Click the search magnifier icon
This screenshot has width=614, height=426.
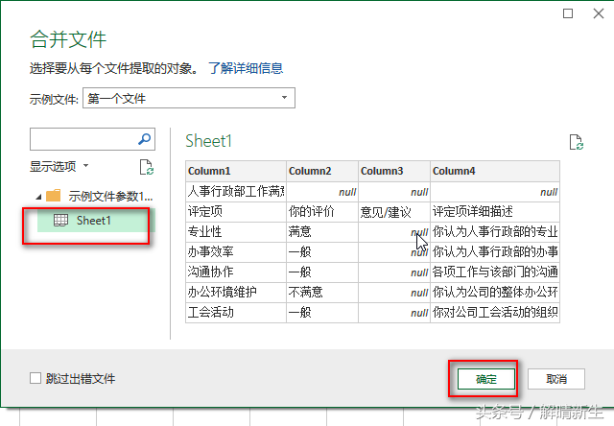145,139
